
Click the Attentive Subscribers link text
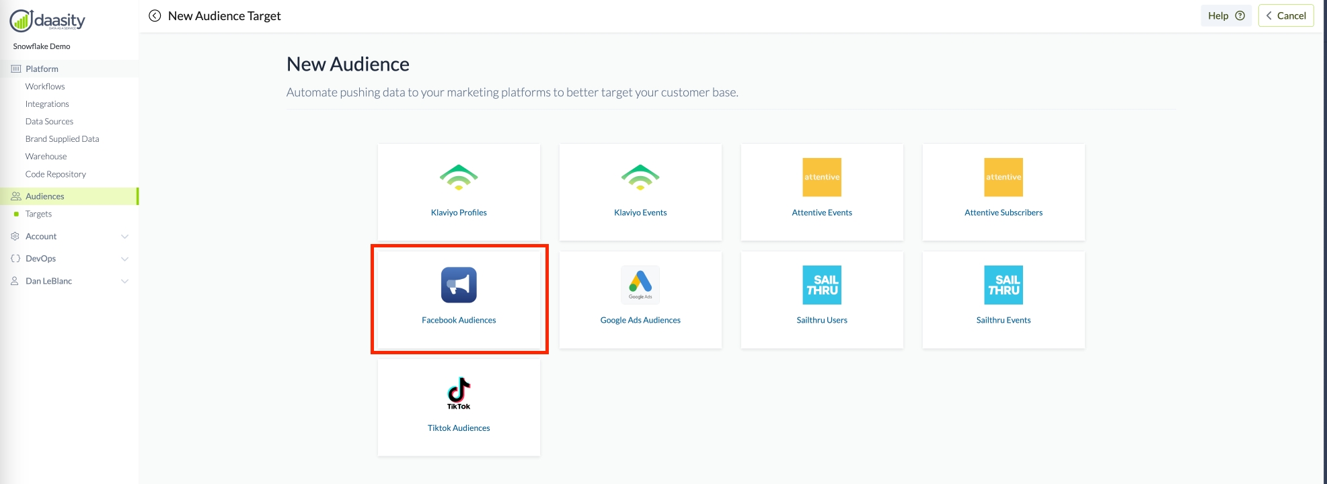pos(1003,212)
